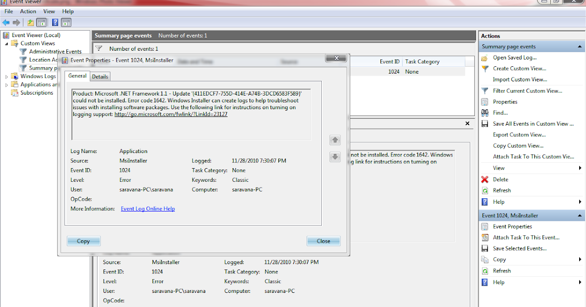This screenshot has height=307, width=586.
Task: Open Event Log Online Help link
Action: pyautogui.click(x=148, y=209)
